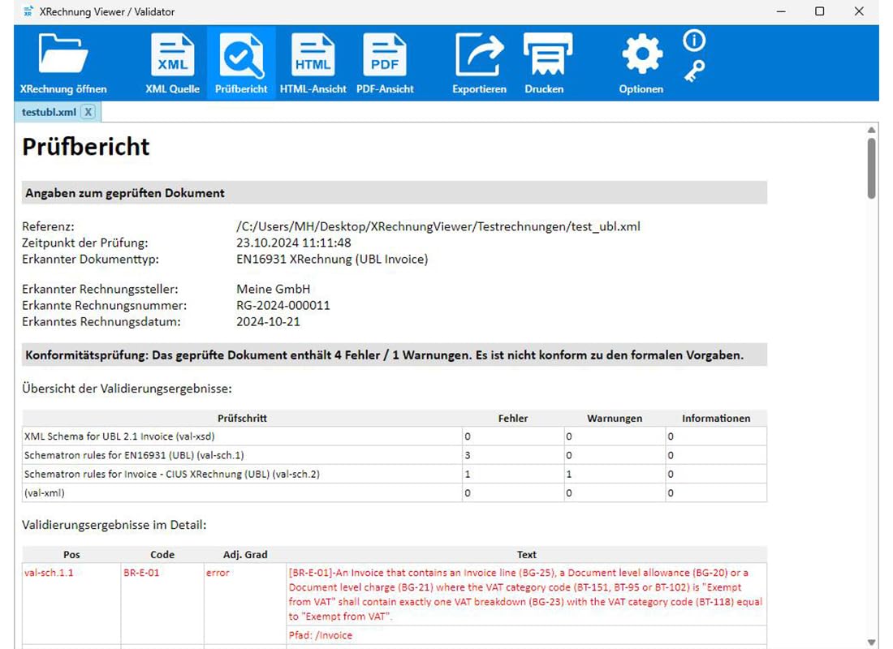Click the Prüfbericht heading

pos(86,147)
